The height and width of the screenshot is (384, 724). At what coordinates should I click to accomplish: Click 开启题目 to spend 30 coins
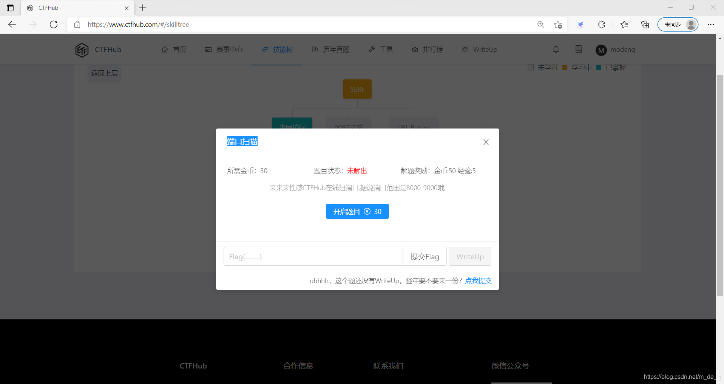(x=357, y=211)
